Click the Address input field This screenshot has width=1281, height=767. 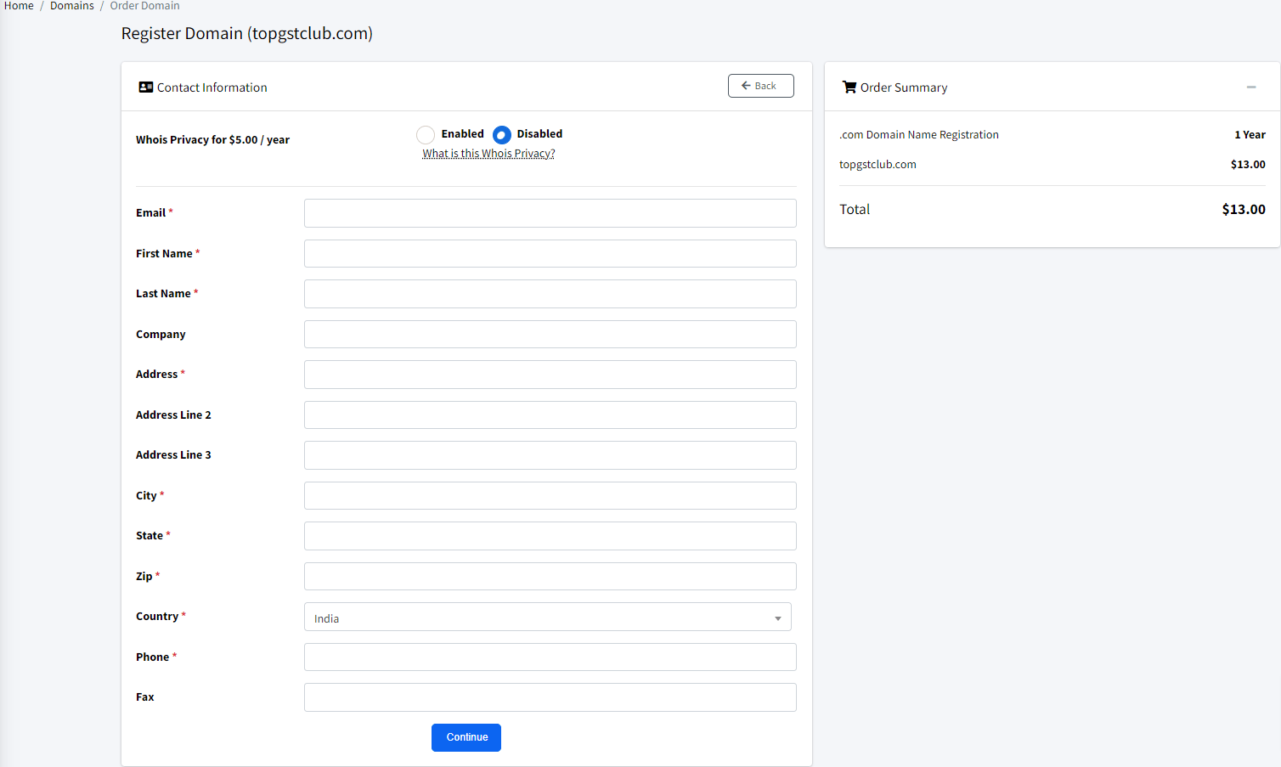click(x=550, y=374)
